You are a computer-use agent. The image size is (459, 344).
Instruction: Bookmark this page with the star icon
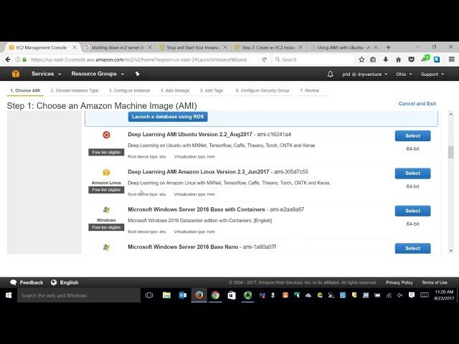click(361, 59)
